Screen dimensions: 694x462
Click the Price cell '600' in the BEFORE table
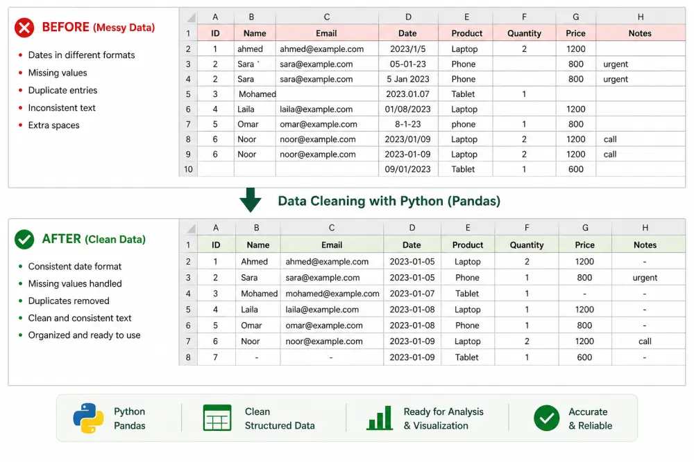pyautogui.click(x=576, y=169)
